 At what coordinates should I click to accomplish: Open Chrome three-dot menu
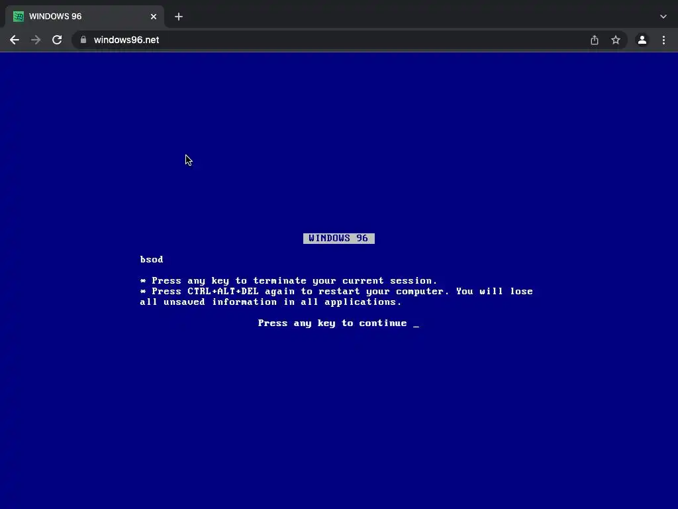[x=663, y=40]
